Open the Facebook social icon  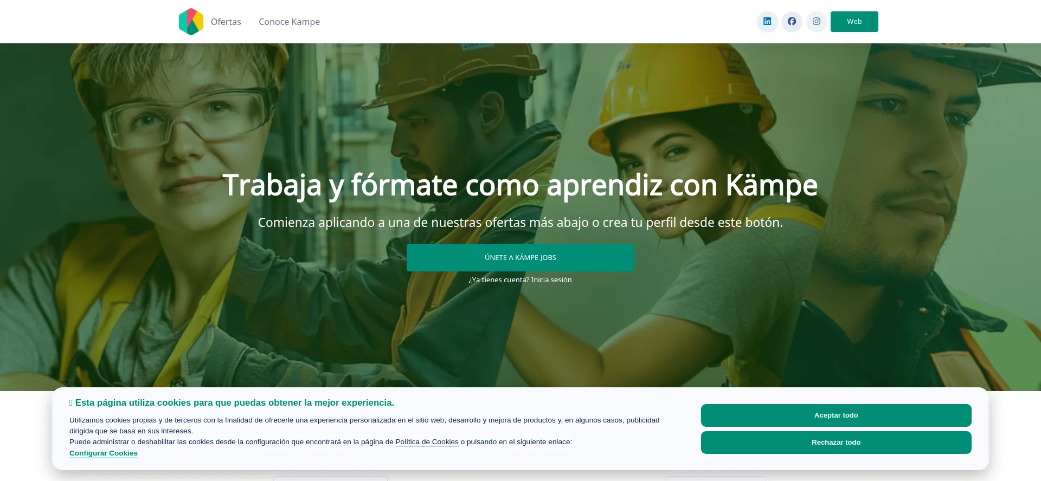click(x=792, y=22)
